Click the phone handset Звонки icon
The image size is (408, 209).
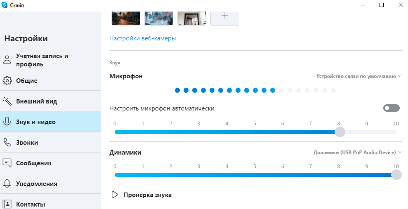[7, 142]
